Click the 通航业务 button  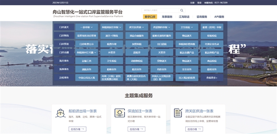coord(87,69)
